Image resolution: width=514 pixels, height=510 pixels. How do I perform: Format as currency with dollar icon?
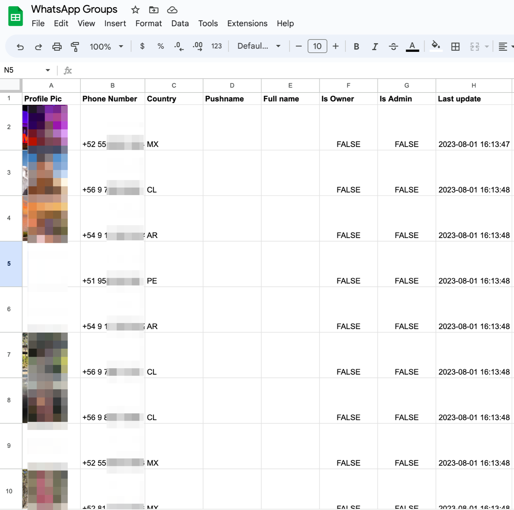click(142, 46)
